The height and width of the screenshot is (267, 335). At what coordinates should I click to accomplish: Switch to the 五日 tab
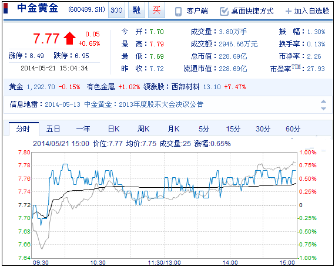53,129
